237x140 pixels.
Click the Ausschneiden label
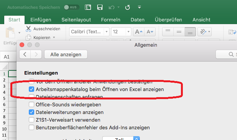[47, 29]
